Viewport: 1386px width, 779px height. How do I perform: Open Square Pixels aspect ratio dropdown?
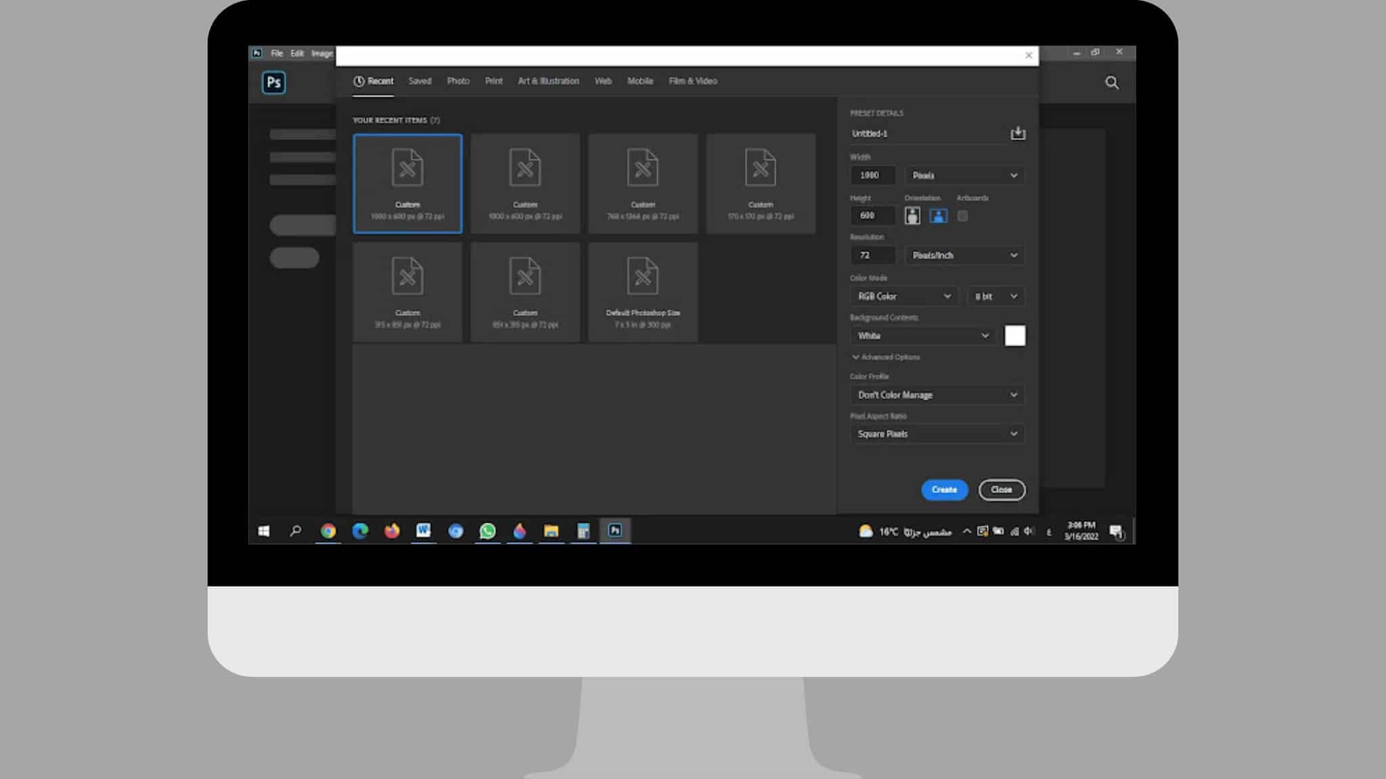937,434
